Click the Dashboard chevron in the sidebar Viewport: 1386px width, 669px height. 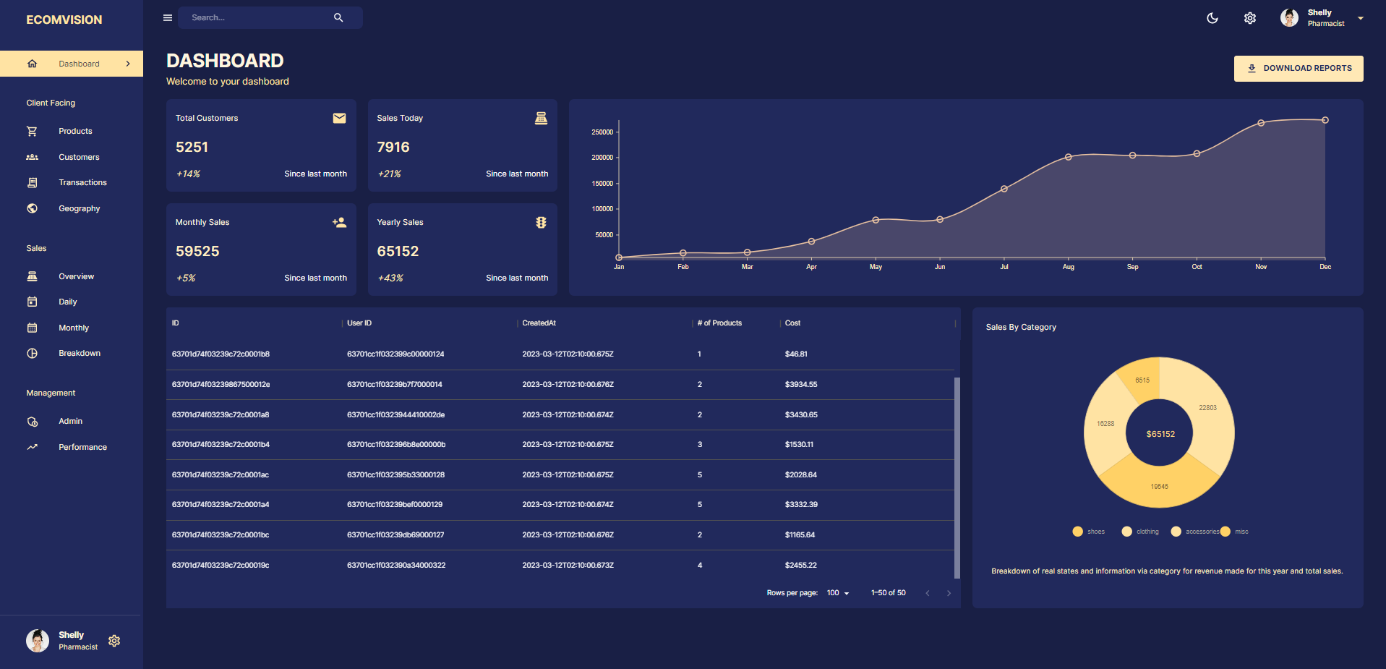point(128,64)
